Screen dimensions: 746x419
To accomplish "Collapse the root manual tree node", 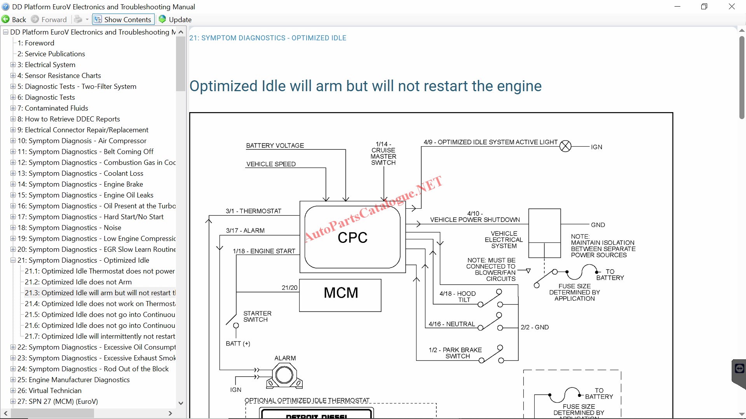I will point(5,32).
